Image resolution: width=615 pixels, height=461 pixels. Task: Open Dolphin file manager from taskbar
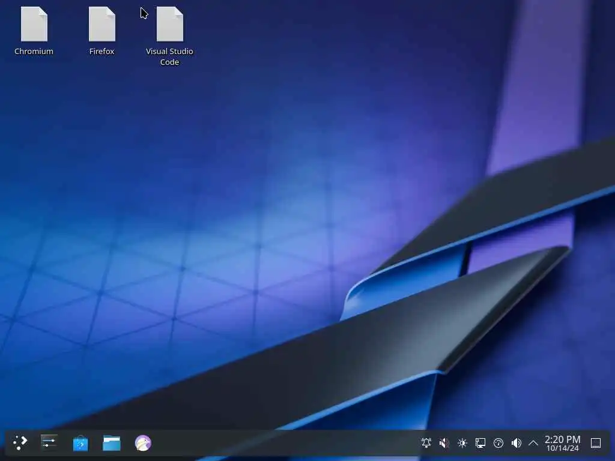point(112,443)
